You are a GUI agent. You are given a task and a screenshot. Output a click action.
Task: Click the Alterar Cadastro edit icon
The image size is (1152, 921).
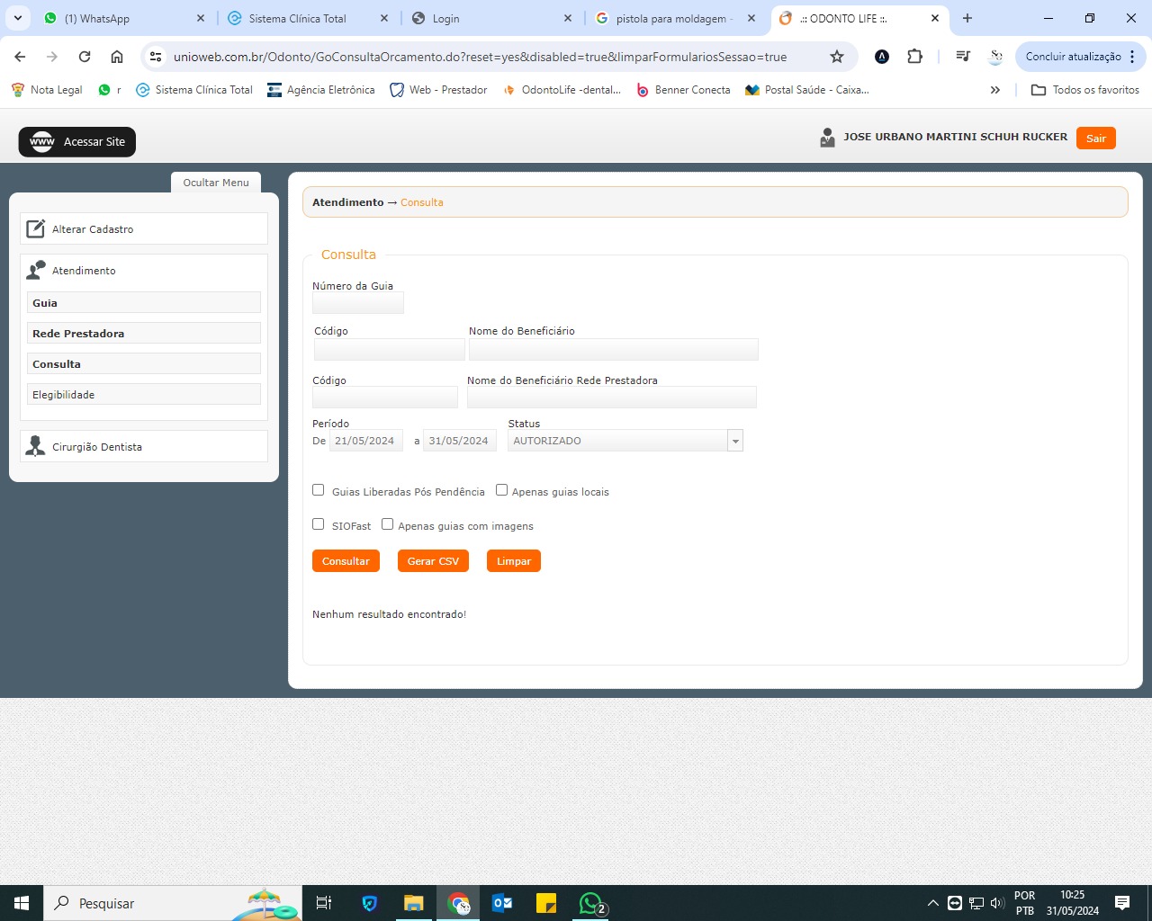pos(35,228)
